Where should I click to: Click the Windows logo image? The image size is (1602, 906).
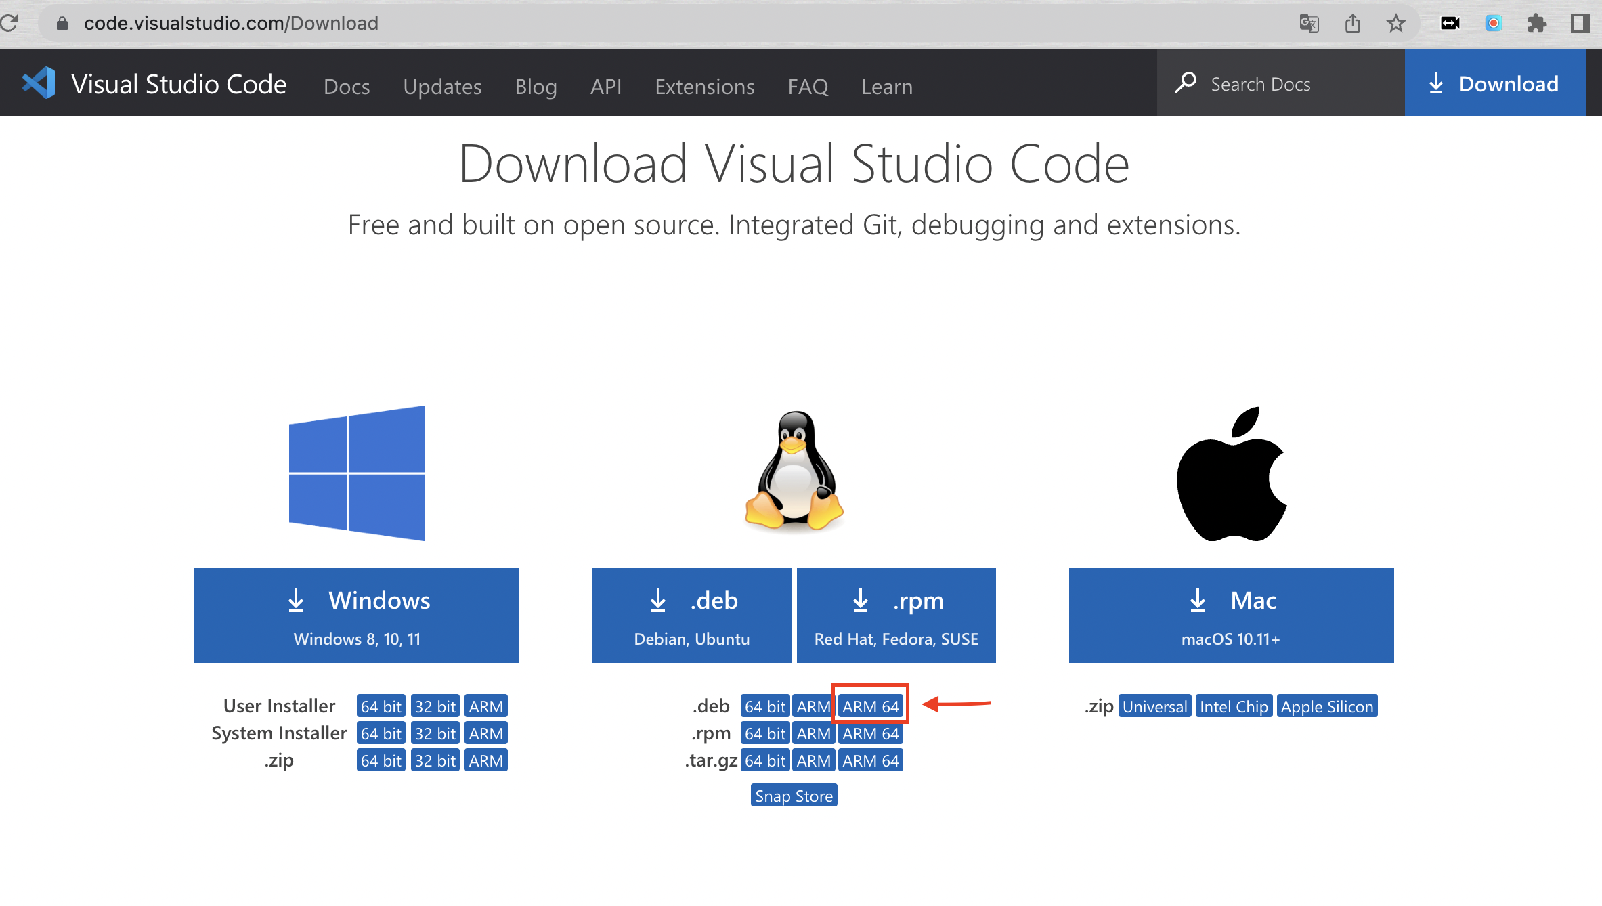point(357,473)
